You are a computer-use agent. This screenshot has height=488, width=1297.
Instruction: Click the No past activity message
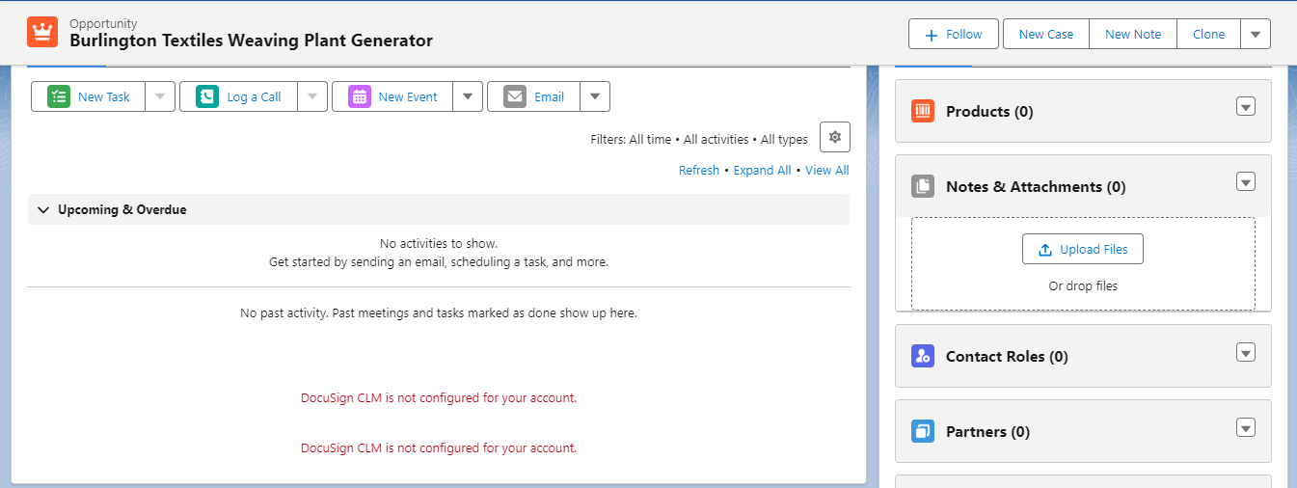pyautogui.click(x=439, y=312)
